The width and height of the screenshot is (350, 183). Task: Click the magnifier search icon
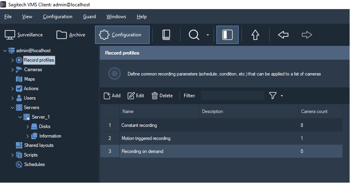[x=194, y=35]
